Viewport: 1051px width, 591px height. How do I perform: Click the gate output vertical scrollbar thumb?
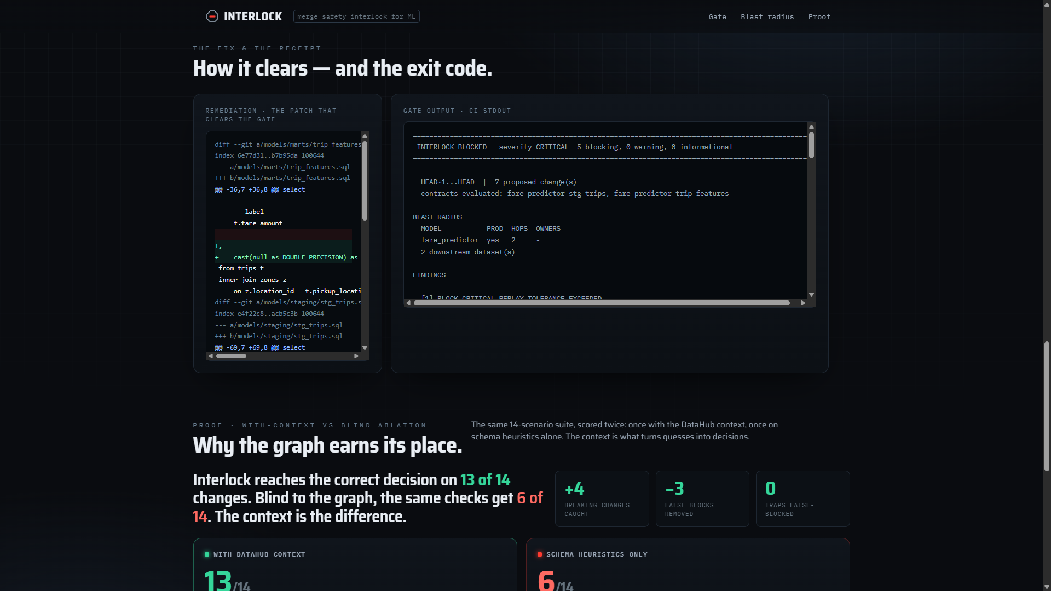pyautogui.click(x=811, y=145)
